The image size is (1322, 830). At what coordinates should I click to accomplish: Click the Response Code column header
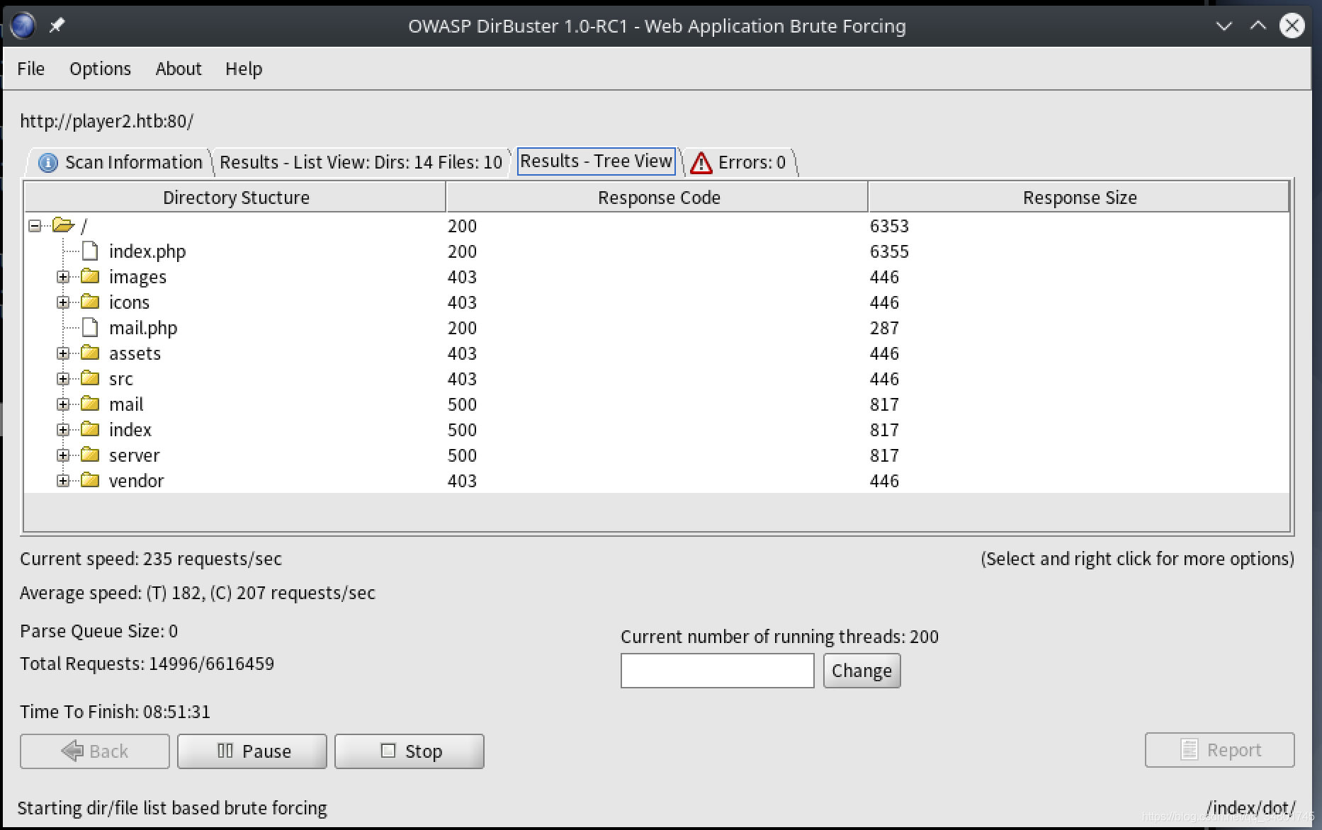tap(658, 197)
